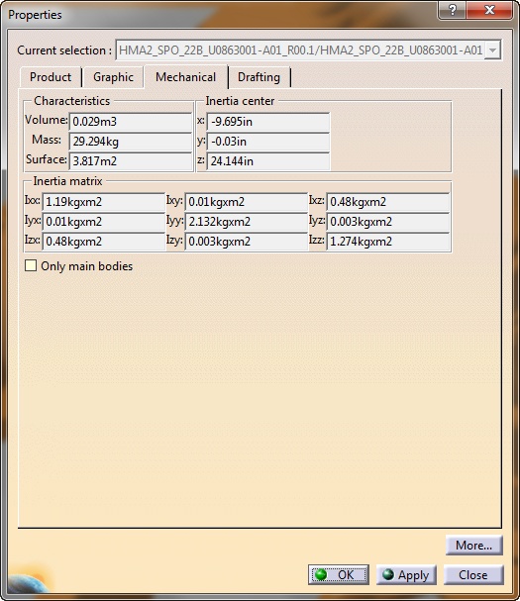This screenshot has width=520, height=601.
Task: Select the Mechanical tab
Action: (185, 77)
